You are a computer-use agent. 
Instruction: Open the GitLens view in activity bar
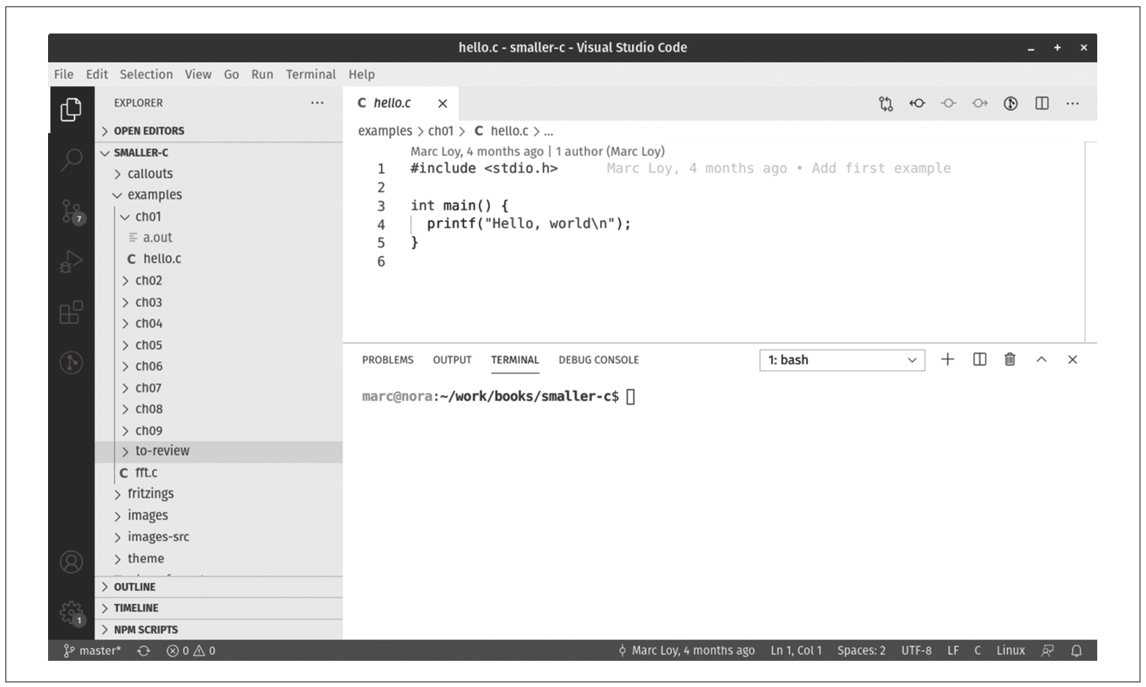point(71,362)
